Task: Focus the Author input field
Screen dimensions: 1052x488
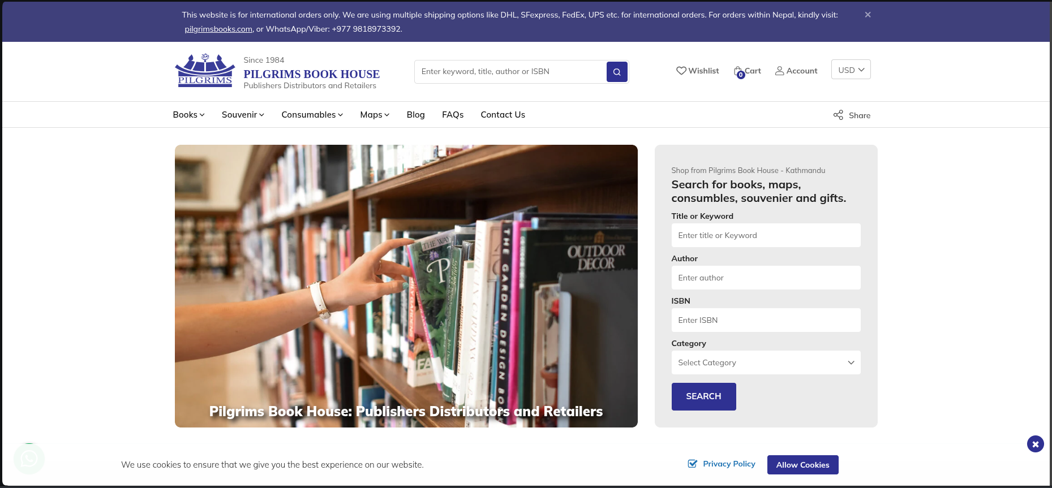Action: click(766, 278)
